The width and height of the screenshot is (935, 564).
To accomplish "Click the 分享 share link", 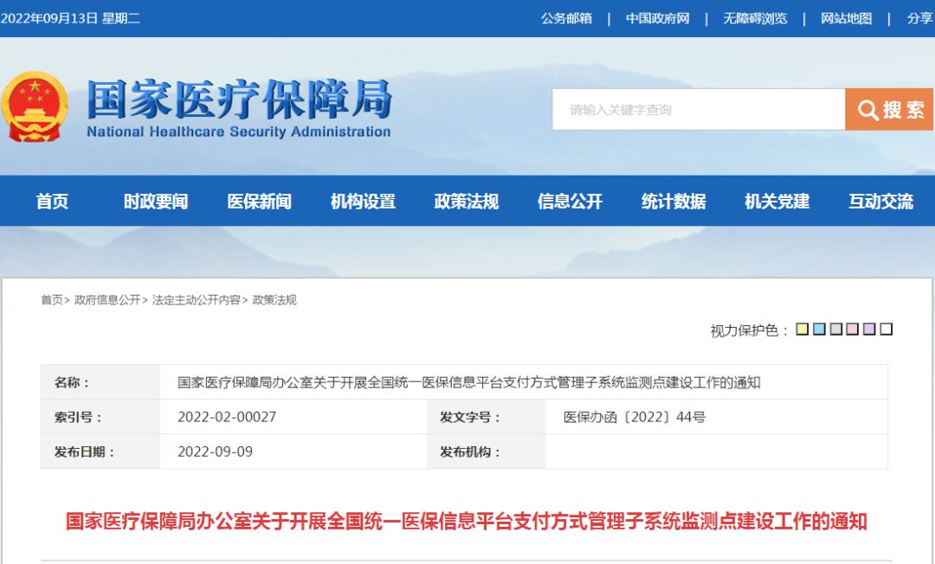I will coord(920,18).
